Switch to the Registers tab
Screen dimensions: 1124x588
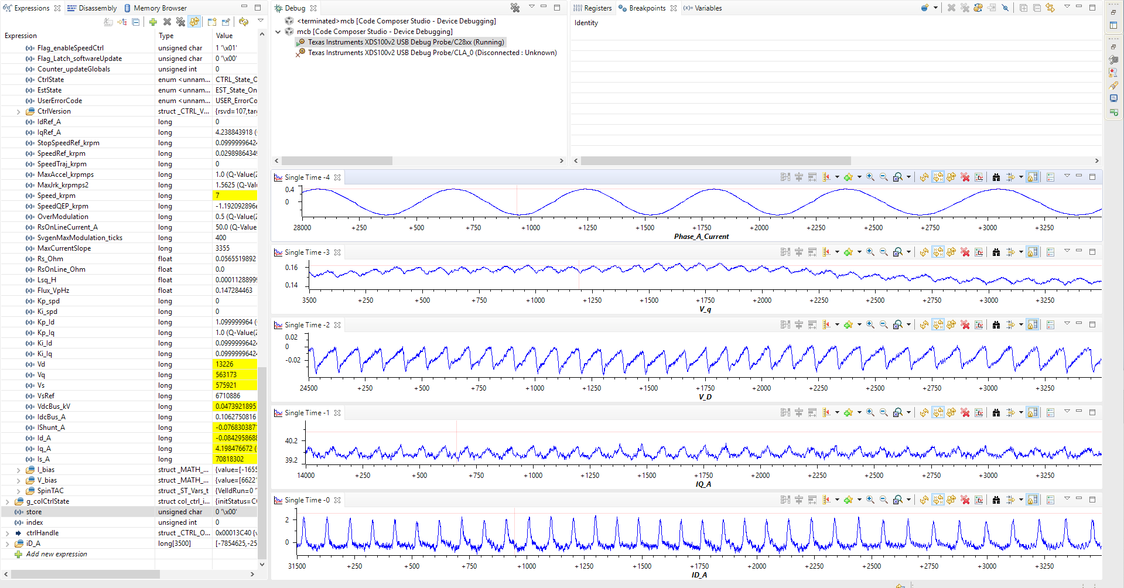(597, 8)
